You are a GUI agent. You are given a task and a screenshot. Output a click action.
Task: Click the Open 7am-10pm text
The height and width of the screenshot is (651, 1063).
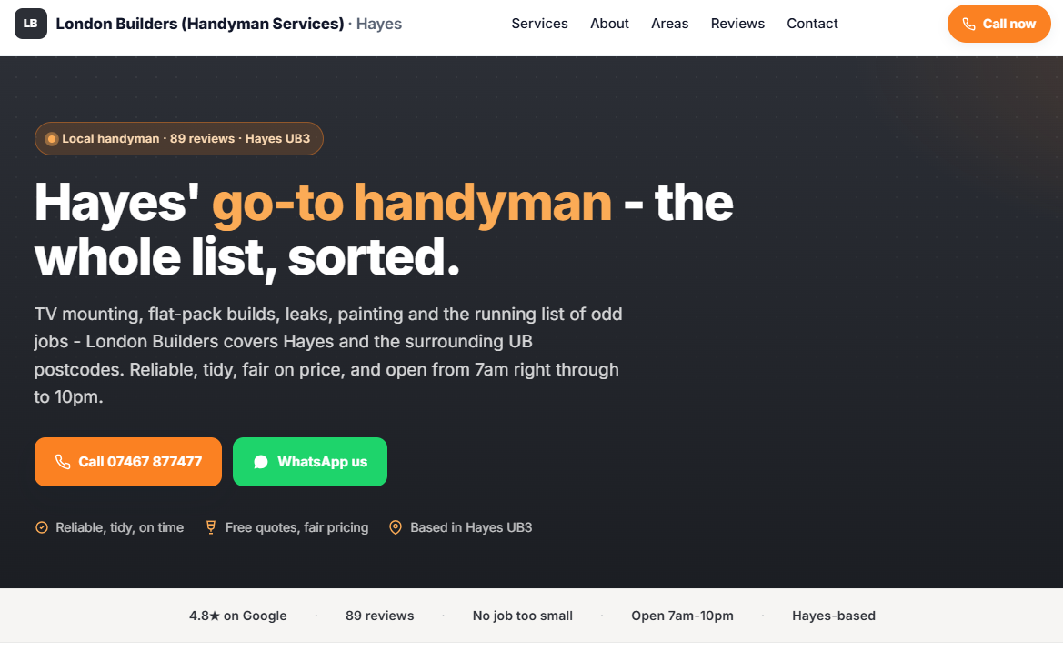pyautogui.click(x=682, y=616)
